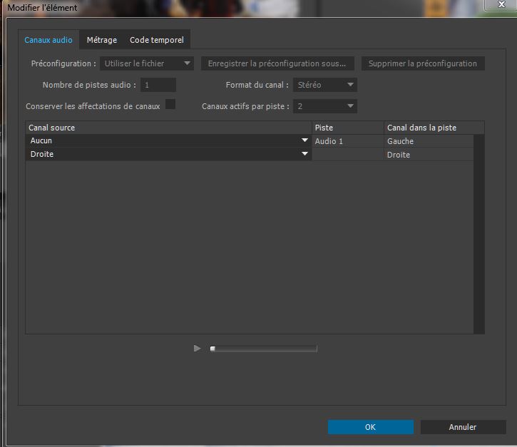Open the Format du canal dropdown

tap(325, 85)
